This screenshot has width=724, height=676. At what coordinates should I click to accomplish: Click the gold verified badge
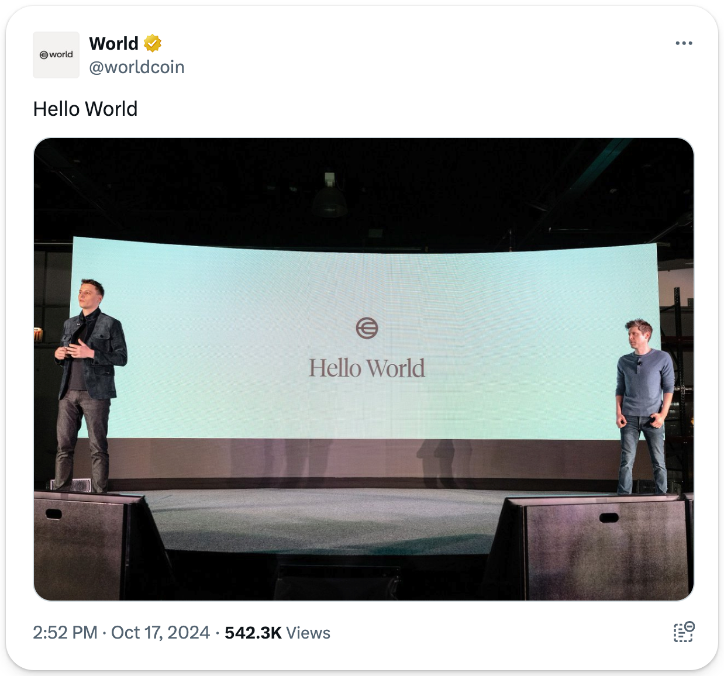153,43
